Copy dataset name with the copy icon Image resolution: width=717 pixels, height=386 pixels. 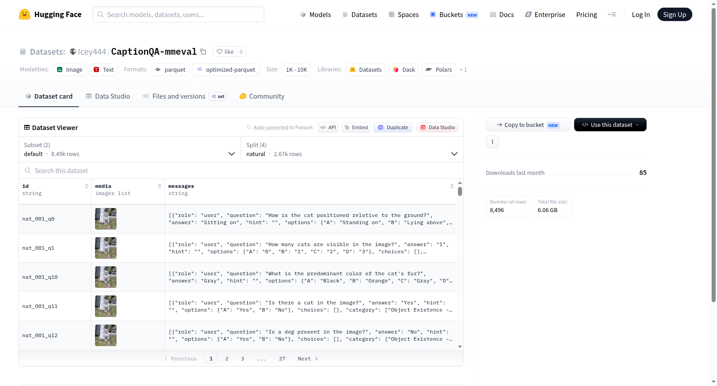203,52
